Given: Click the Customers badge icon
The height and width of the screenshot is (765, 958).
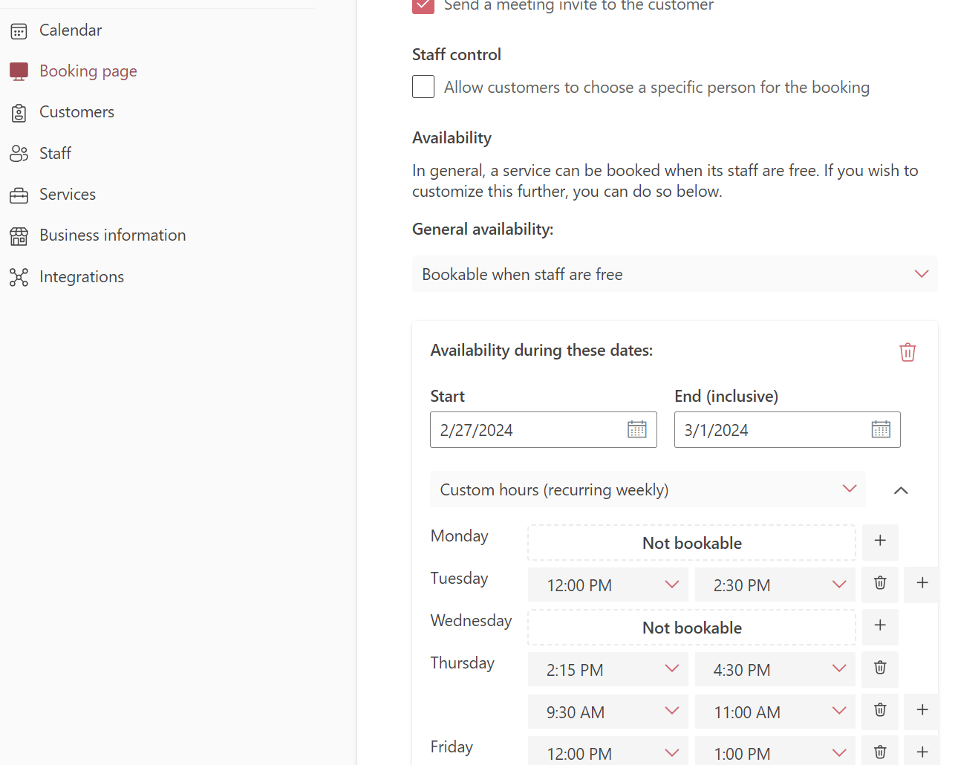Looking at the screenshot, I should point(19,113).
